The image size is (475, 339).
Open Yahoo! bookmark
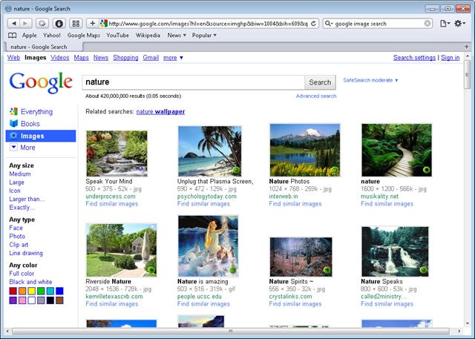tap(51, 36)
